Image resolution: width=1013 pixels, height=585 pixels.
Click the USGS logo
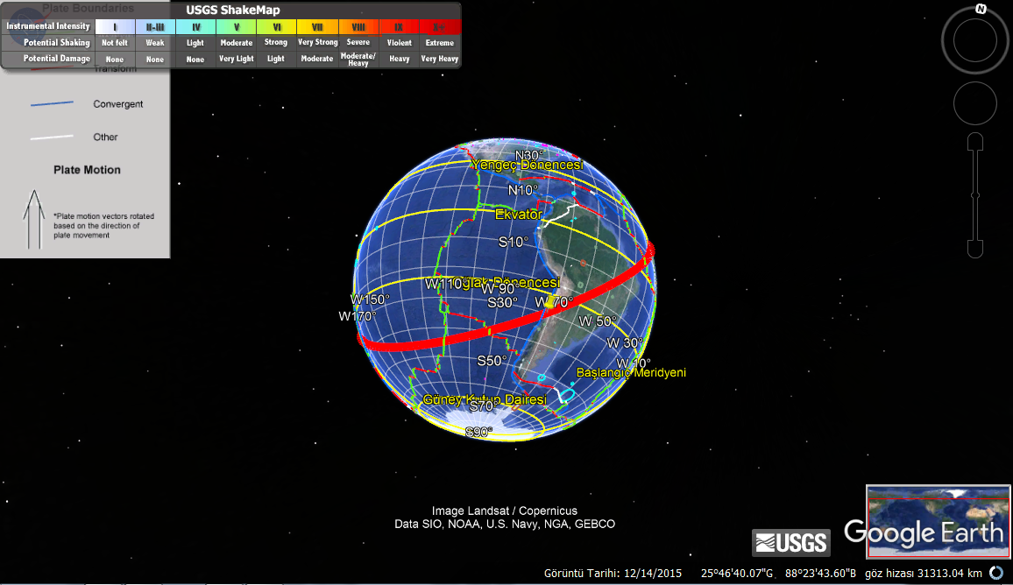coord(790,542)
